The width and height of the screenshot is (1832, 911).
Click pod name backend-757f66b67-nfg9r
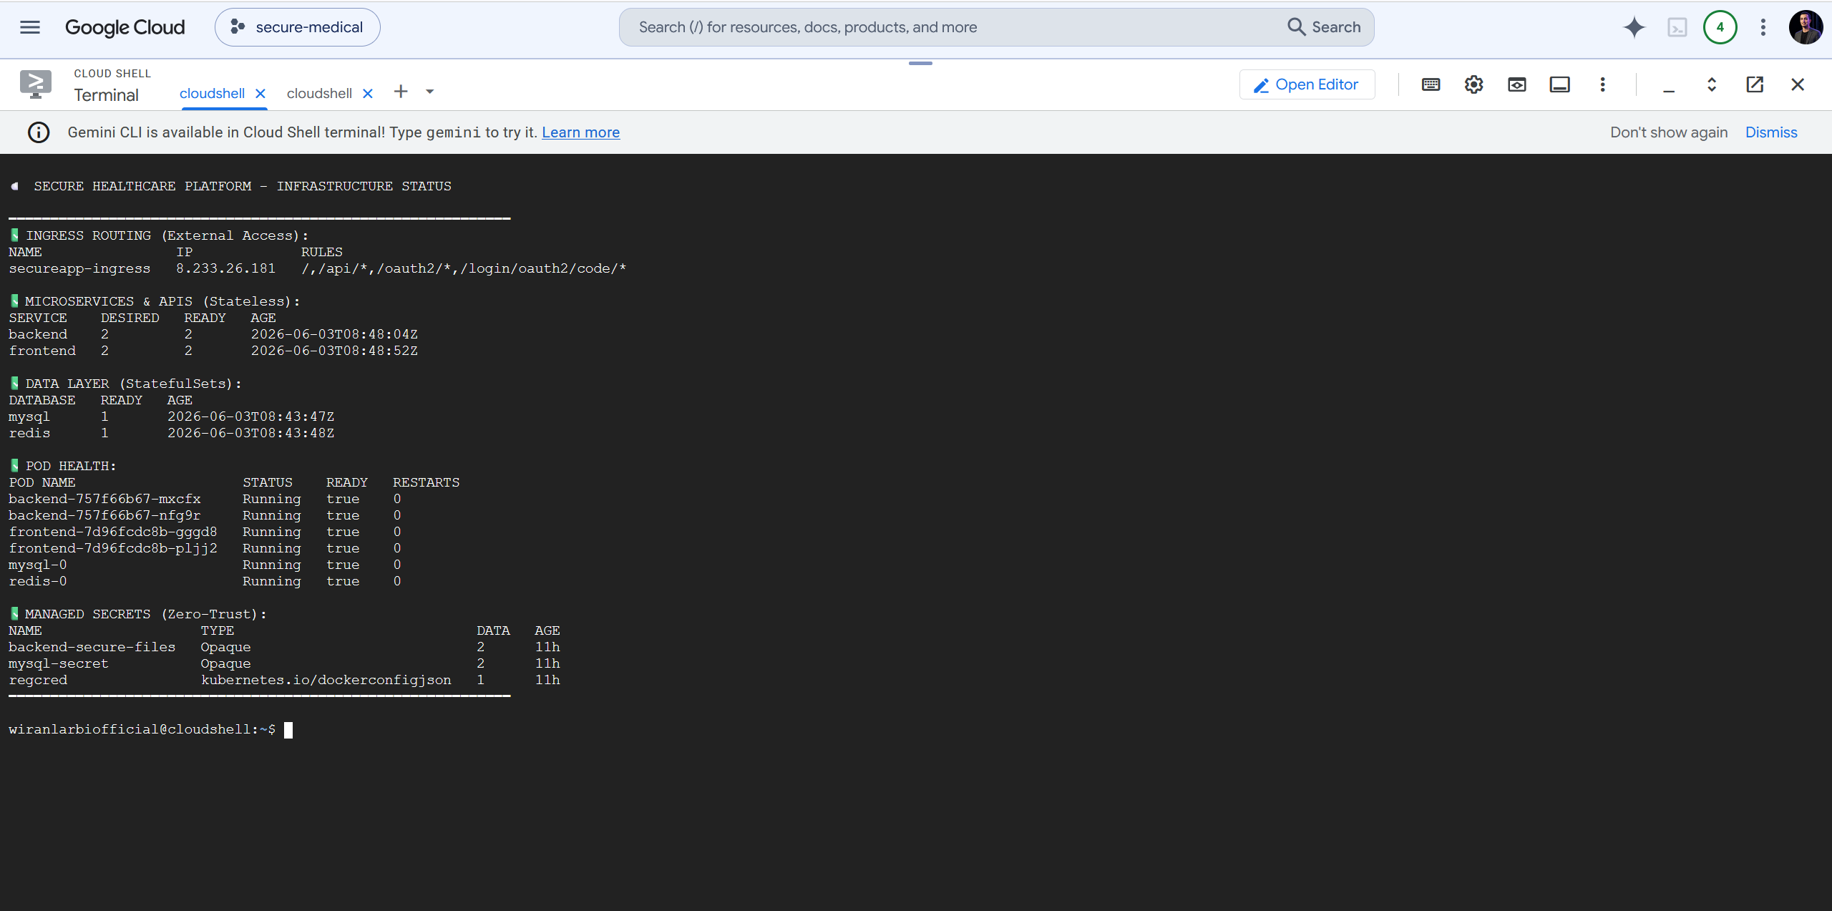[x=104, y=515]
